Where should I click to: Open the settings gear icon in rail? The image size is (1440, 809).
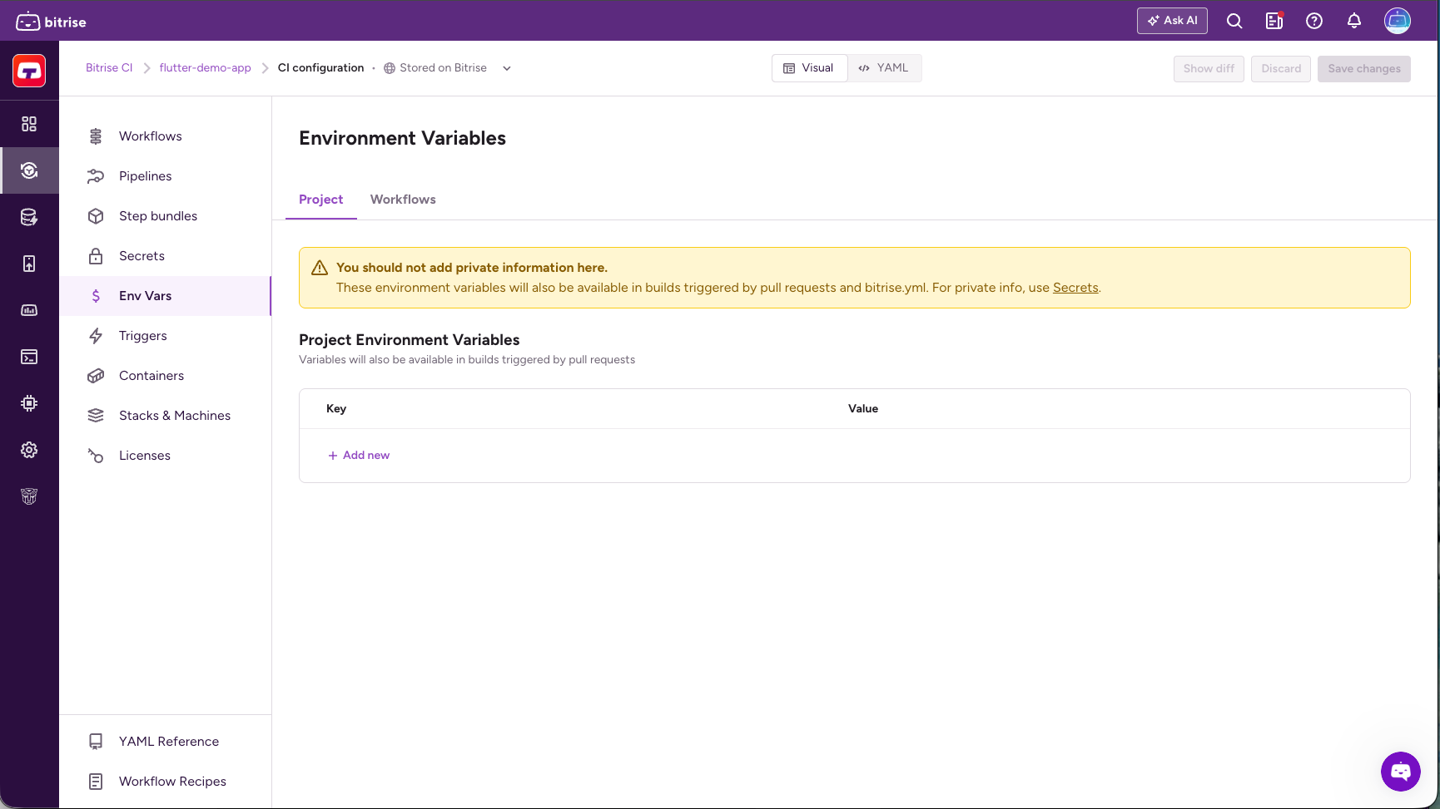pos(29,450)
